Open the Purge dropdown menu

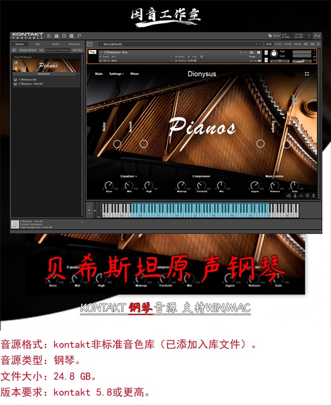click(254, 56)
